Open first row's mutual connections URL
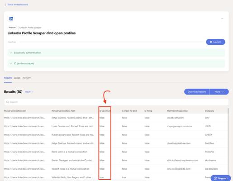Viewport: 233px width, 181px height. [x=24, y=118]
